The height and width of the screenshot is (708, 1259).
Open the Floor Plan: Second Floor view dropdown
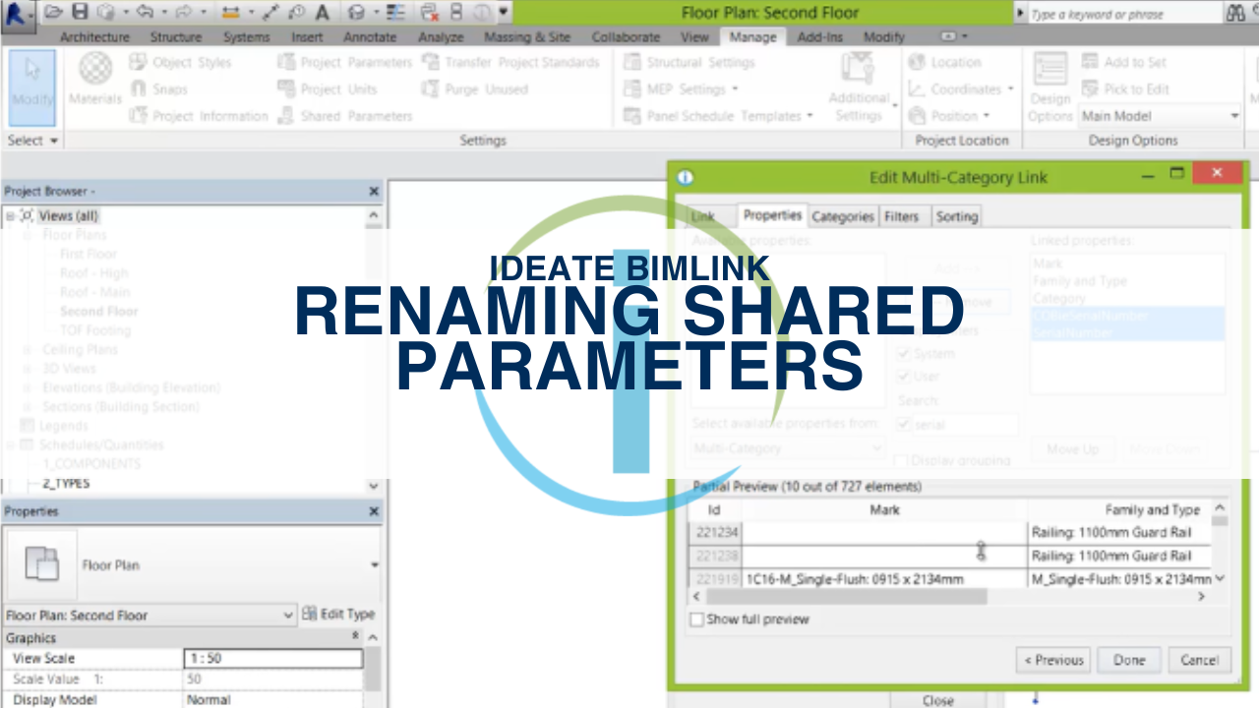tap(288, 614)
